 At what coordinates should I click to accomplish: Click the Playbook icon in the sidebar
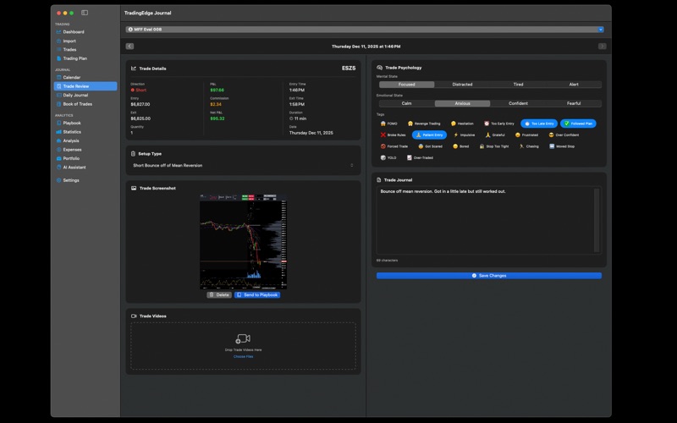click(58, 123)
